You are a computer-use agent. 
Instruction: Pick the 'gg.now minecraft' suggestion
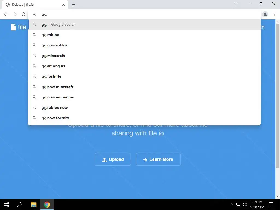point(144,87)
